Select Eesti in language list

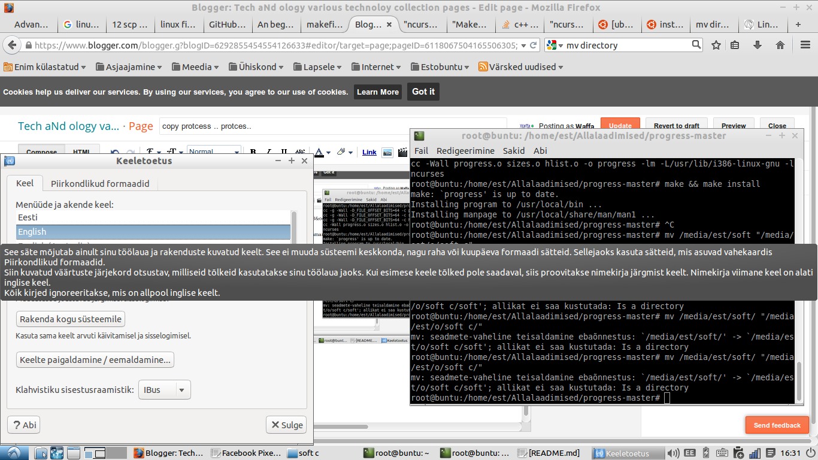tap(153, 217)
